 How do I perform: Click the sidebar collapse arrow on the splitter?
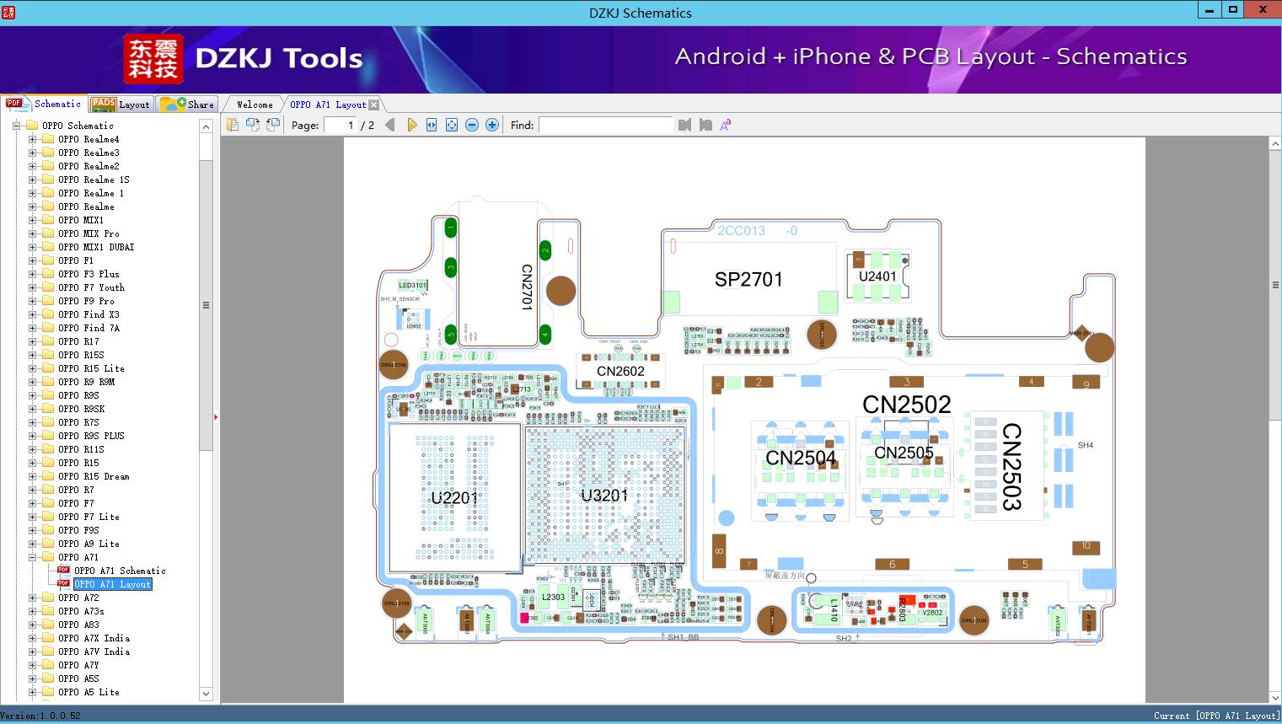point(216,416)
